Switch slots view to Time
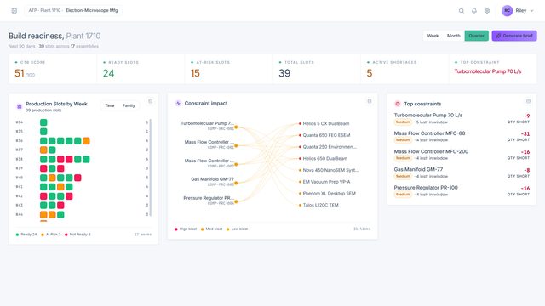The width and height of the screenshot is (545, 306). click(x=110, y=105)
